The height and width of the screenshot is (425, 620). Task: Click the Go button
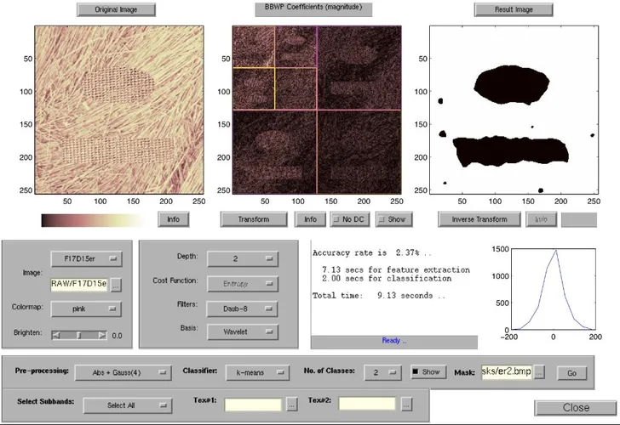[571, 372]
